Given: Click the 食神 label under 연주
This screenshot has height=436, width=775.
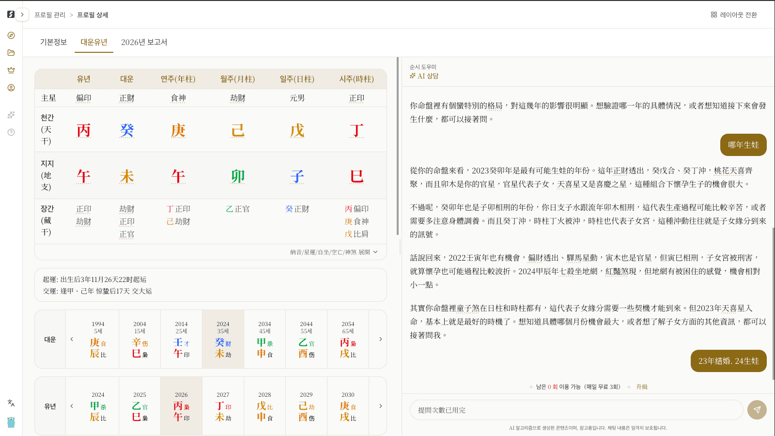Looking at the screenshot, I should [x=178, y=98].
